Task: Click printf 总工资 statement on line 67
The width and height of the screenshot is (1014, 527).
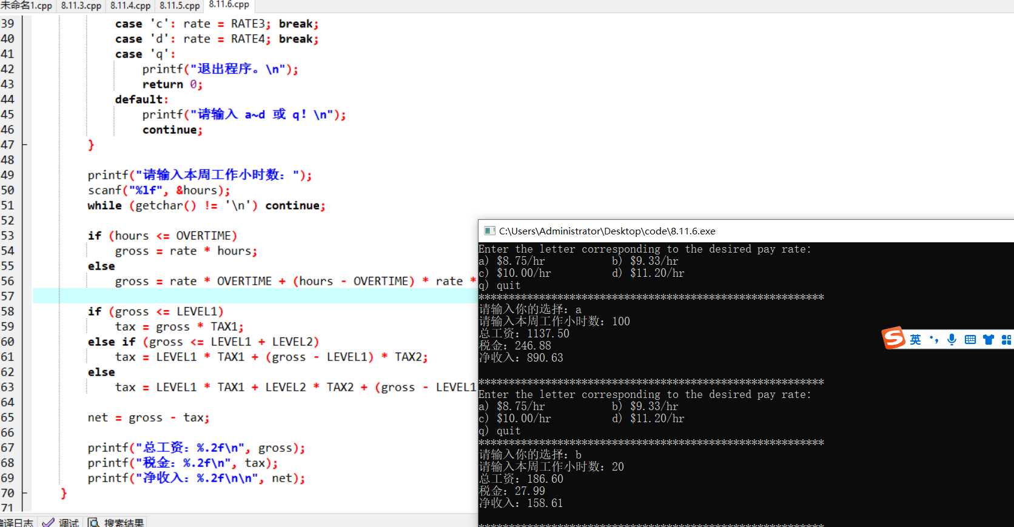Action: [x=196, y=448]
